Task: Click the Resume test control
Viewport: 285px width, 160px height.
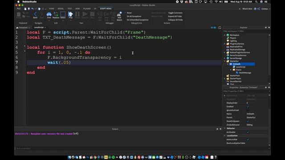Action: point(85,15)
